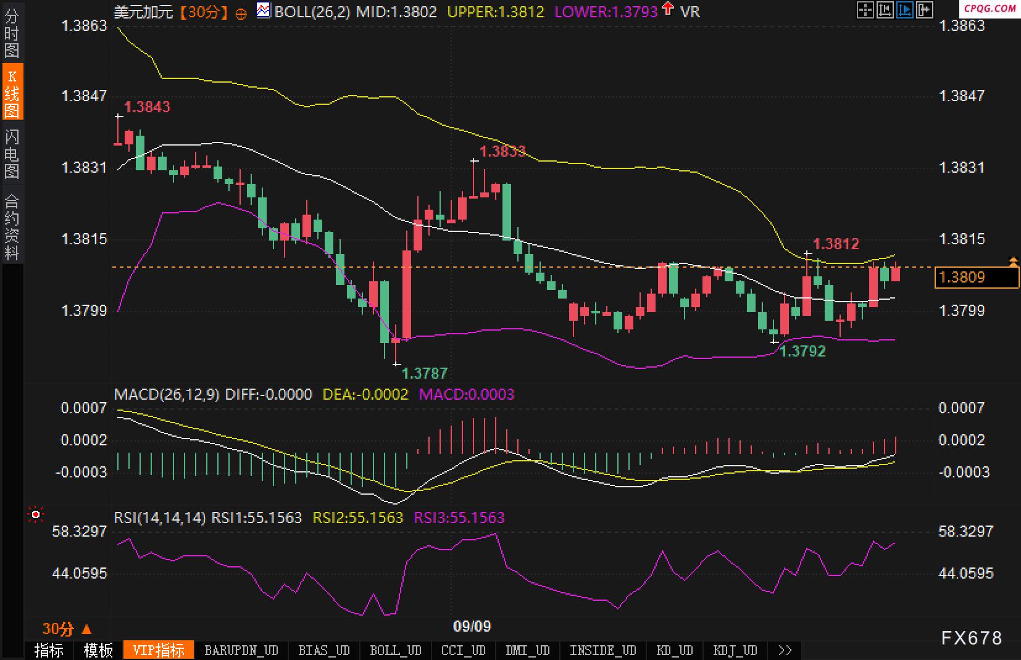Click the chart axis shift-left icon

point(885,10)
